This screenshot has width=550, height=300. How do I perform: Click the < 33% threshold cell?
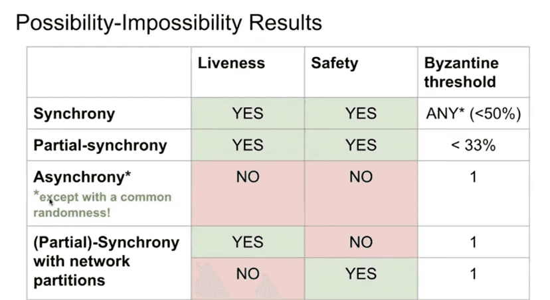(x=474, y=145)
